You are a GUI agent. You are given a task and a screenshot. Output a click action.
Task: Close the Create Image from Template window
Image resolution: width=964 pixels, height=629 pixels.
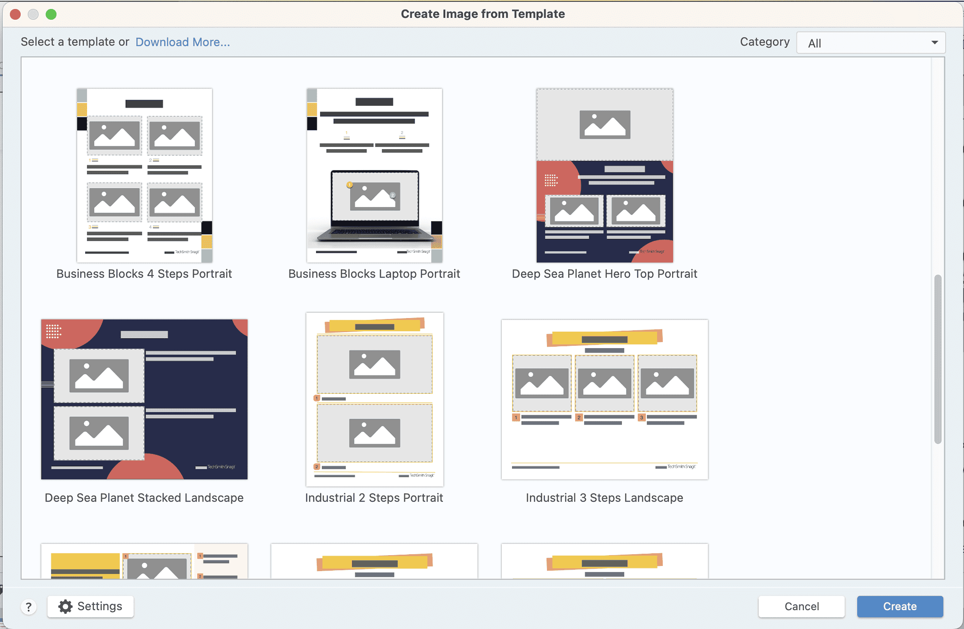coord(16,14)
